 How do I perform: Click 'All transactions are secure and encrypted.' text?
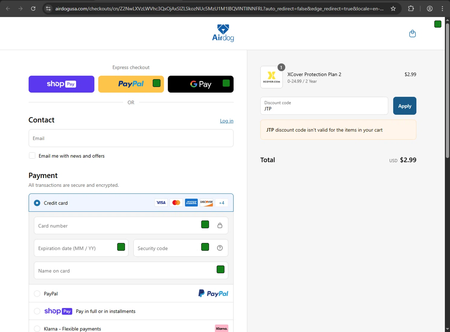[74, 185]
